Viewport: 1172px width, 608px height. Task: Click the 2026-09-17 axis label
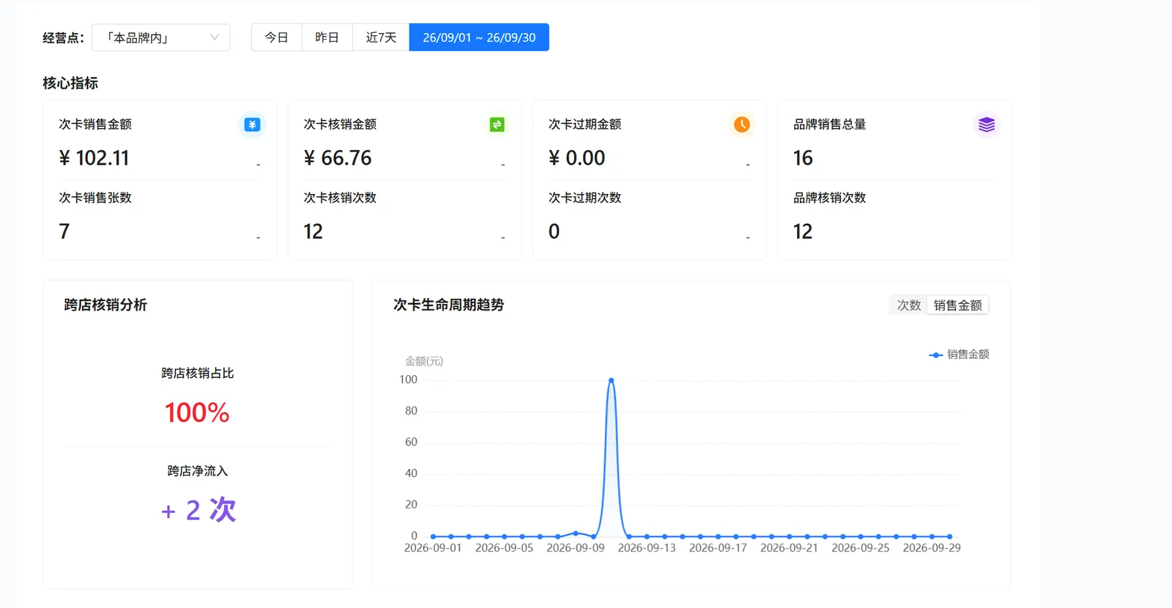coord(718,548)
